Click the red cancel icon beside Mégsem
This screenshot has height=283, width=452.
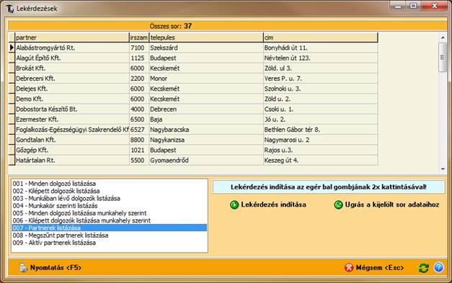(349, 268)
